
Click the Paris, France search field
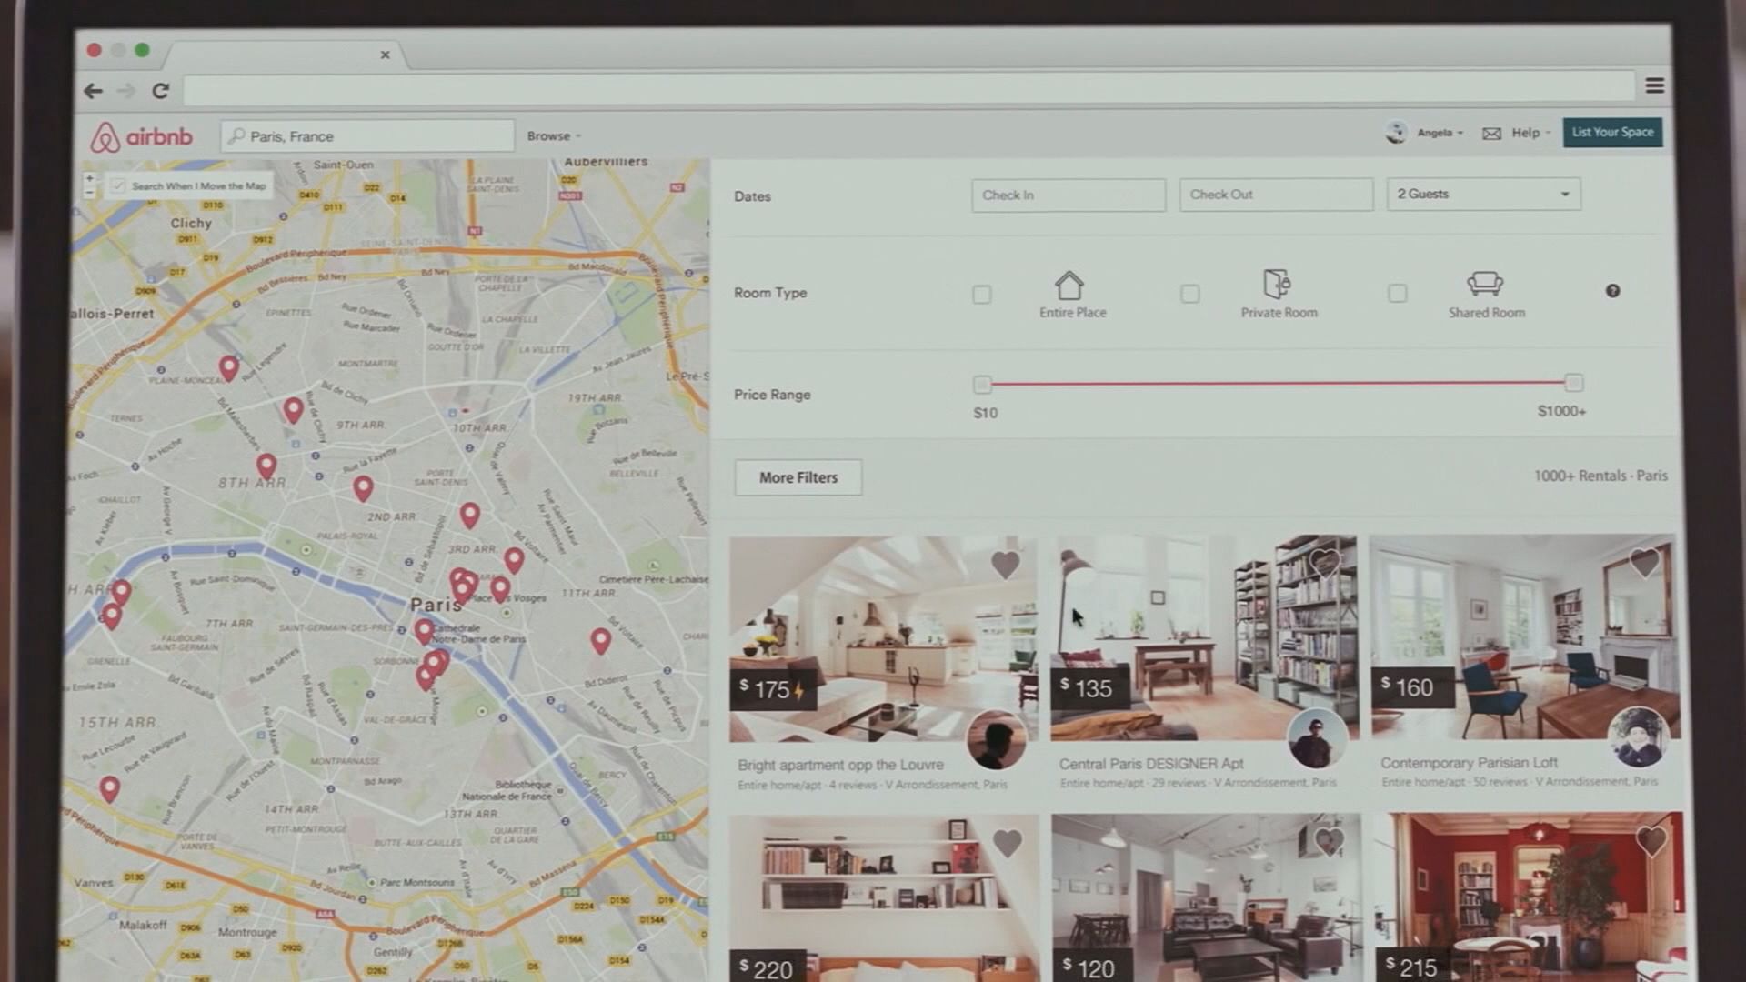[x=367, y=136]
